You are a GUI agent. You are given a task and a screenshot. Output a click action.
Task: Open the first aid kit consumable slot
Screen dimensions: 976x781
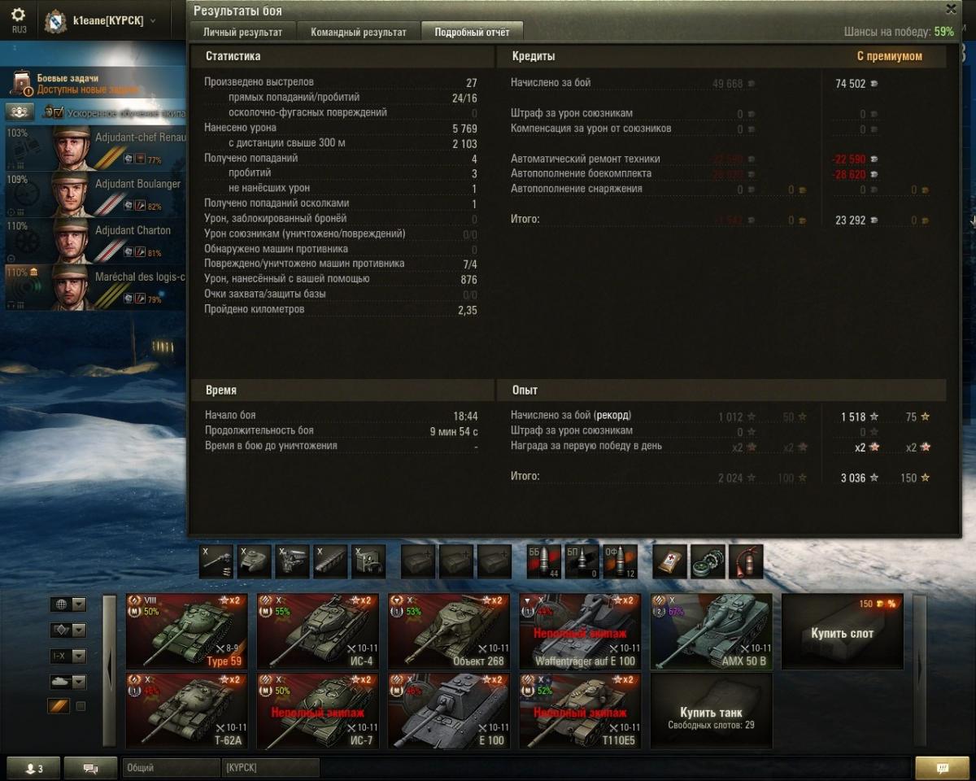pyautogui.click(x=669, y=561)
